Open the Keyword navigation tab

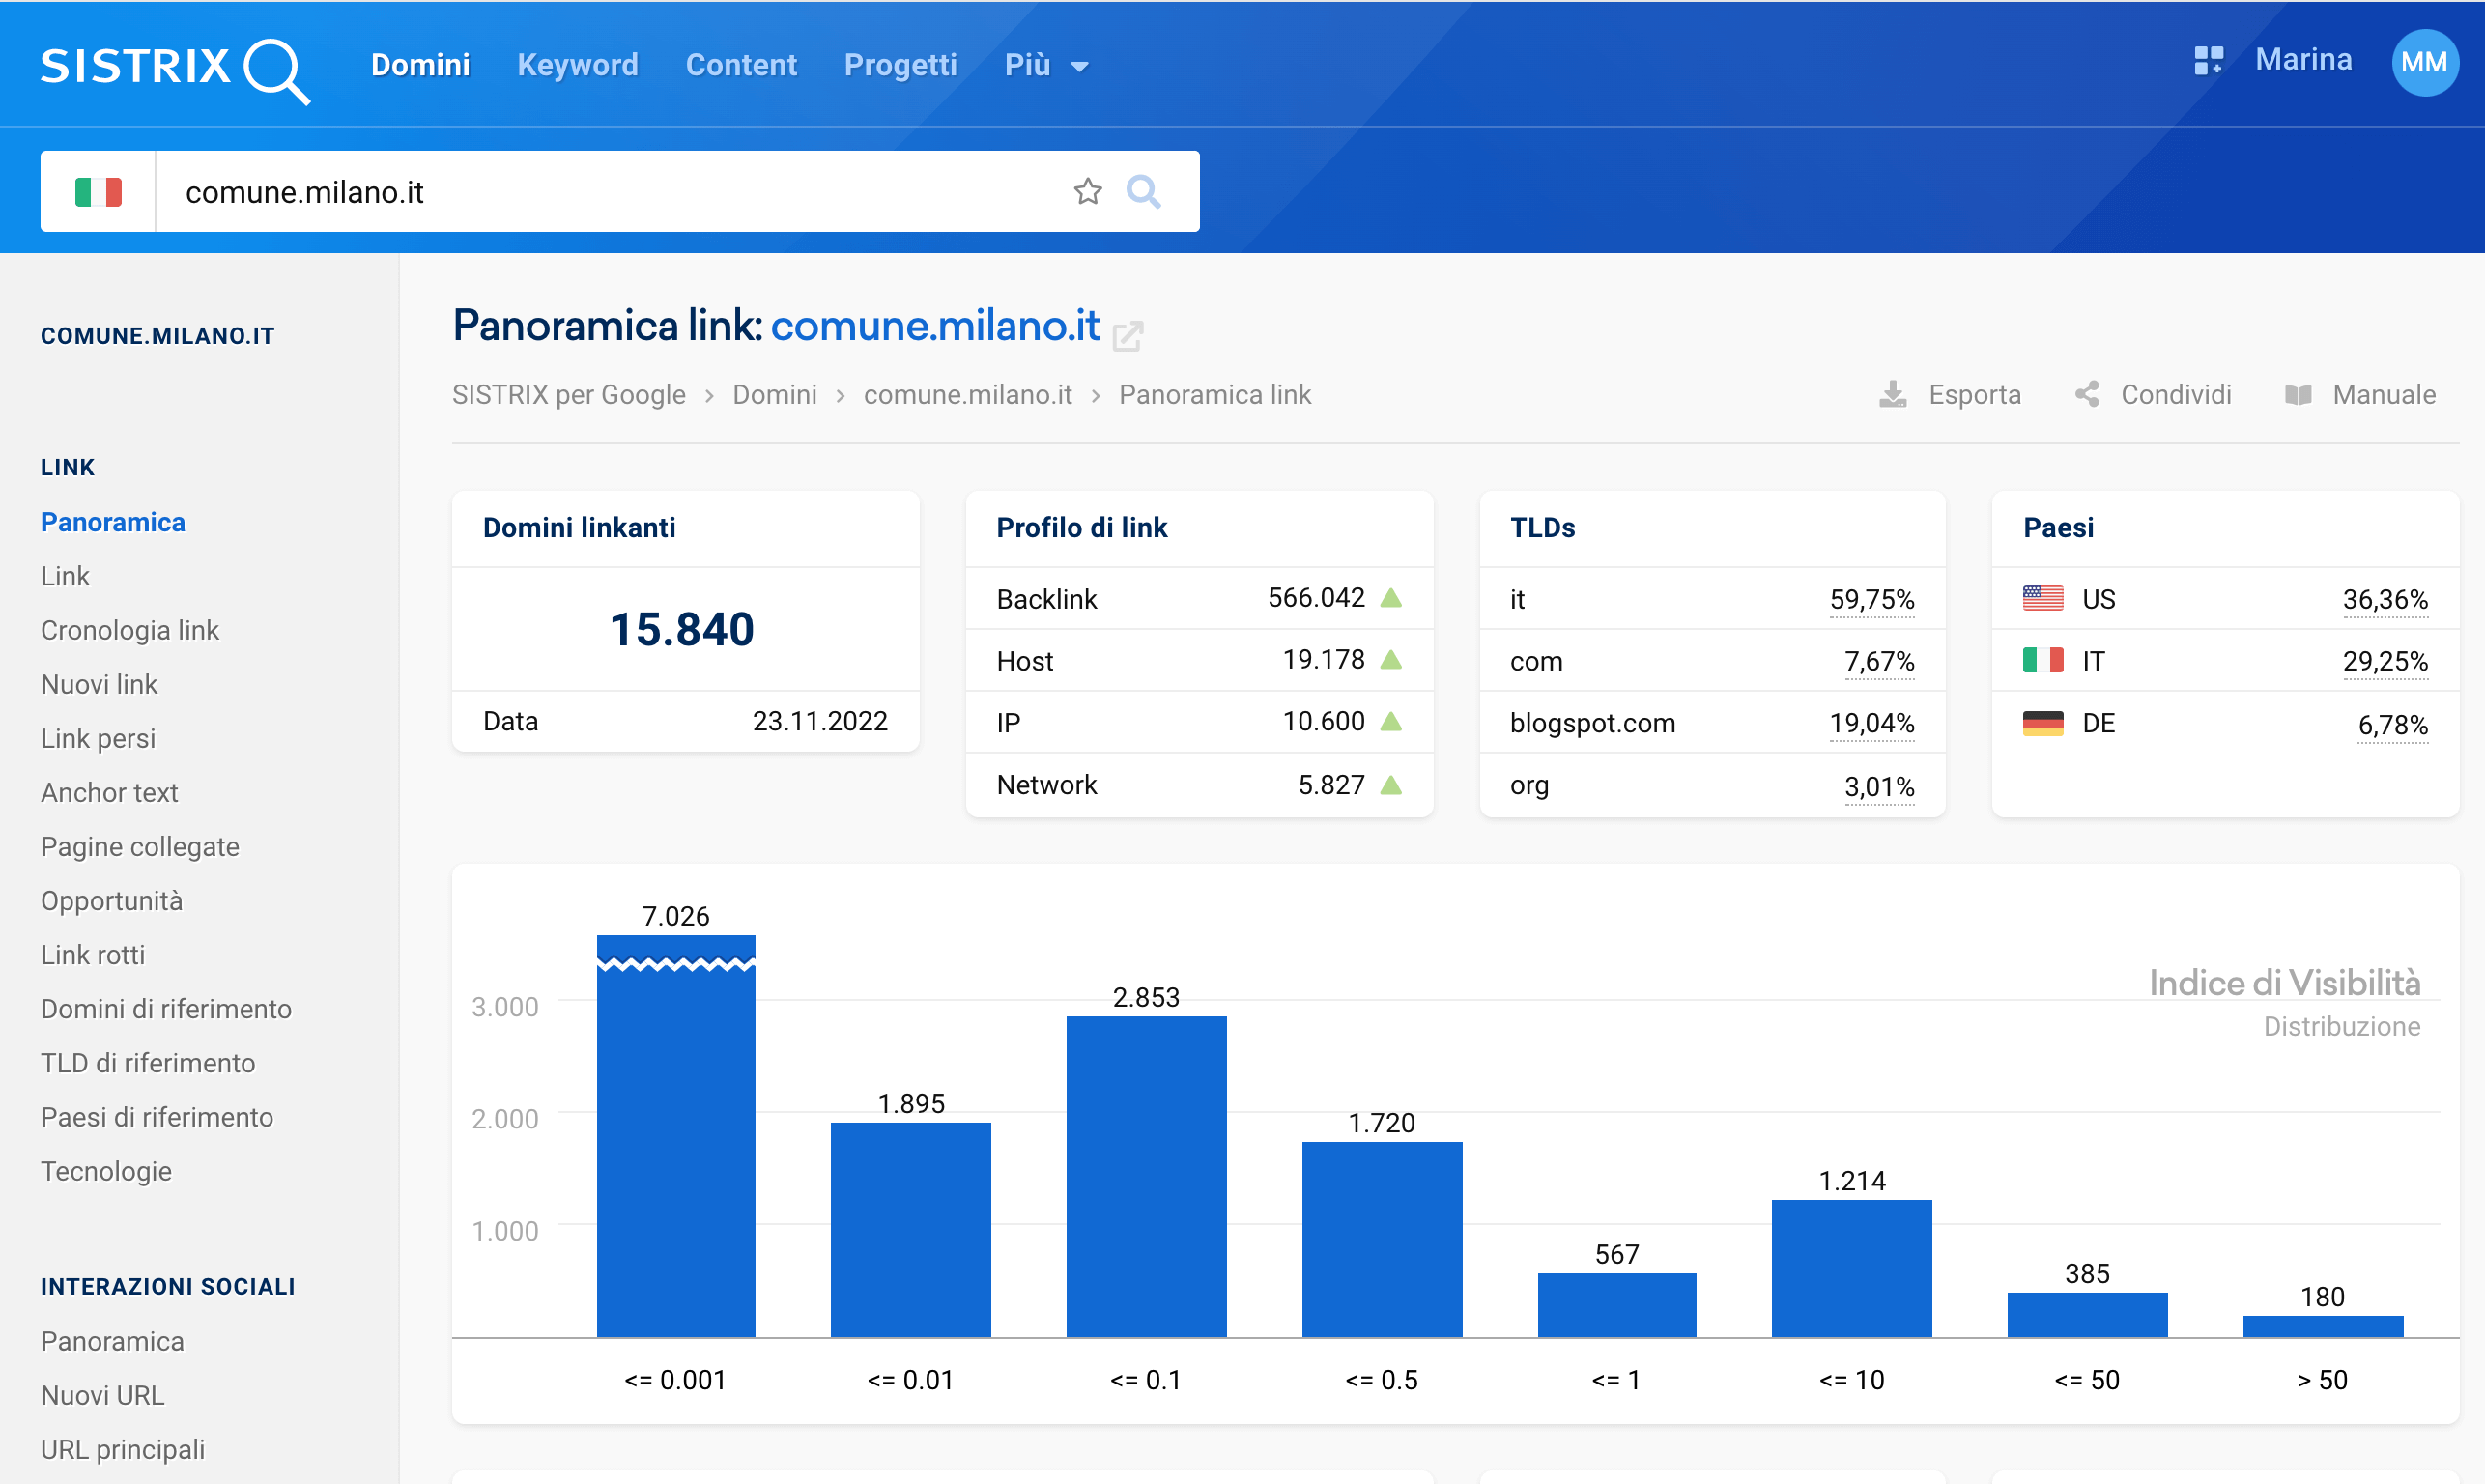click(577, 65)
